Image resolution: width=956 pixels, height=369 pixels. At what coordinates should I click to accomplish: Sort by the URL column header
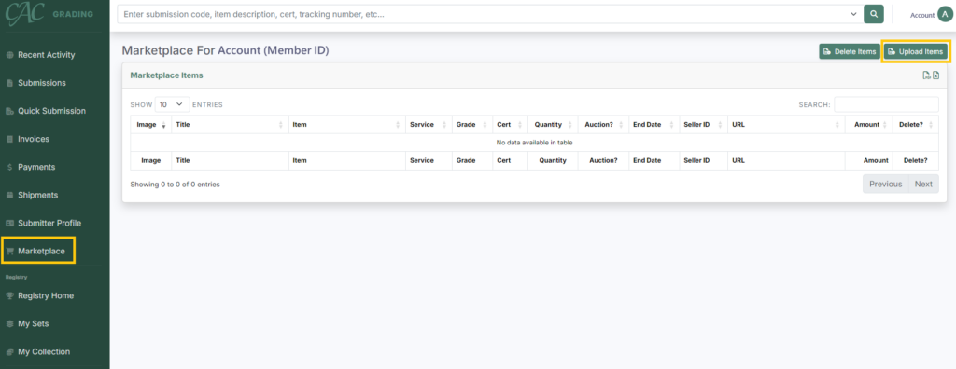(x=786, y=124)
